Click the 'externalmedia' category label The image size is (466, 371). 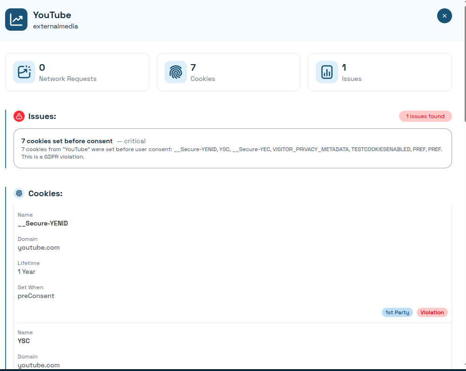tap(55, 26)
